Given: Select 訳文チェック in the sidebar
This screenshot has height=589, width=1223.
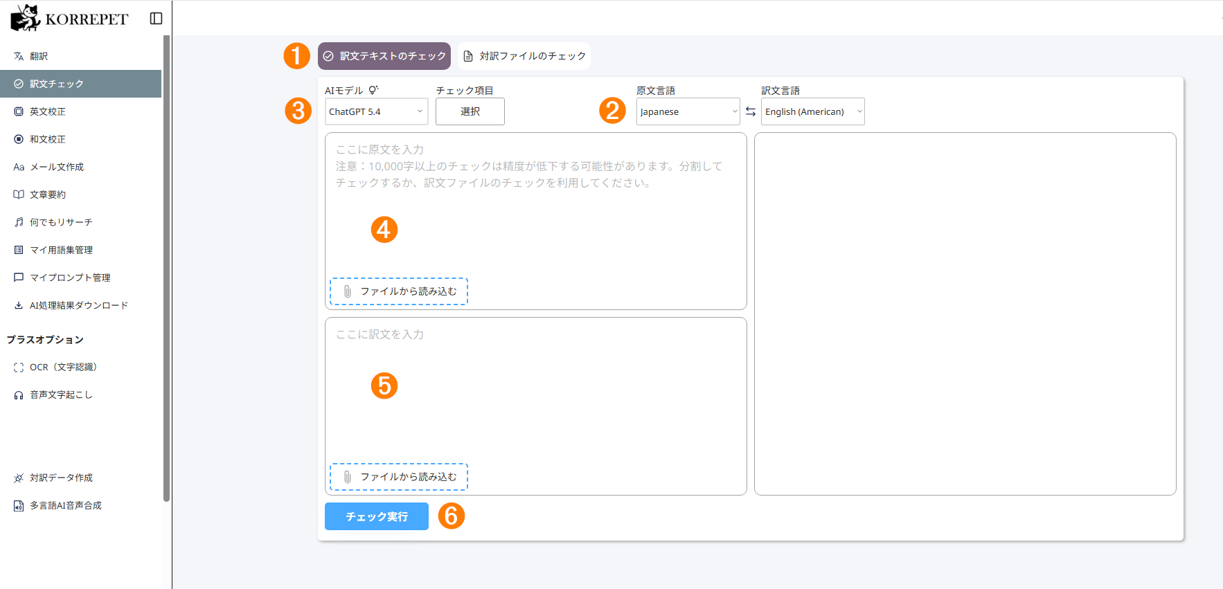Looking at the screenshot, I should point(80,84).
